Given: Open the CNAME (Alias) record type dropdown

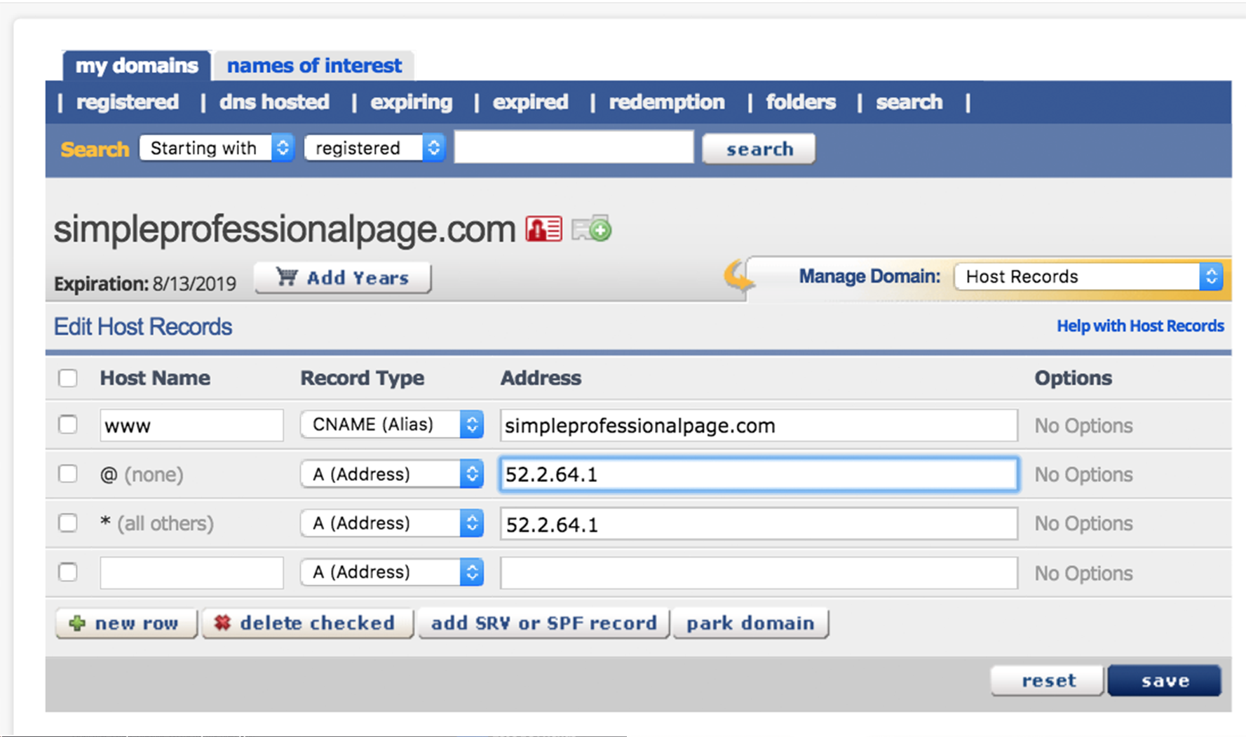Looking at the screenshot, I should [391, 425].
